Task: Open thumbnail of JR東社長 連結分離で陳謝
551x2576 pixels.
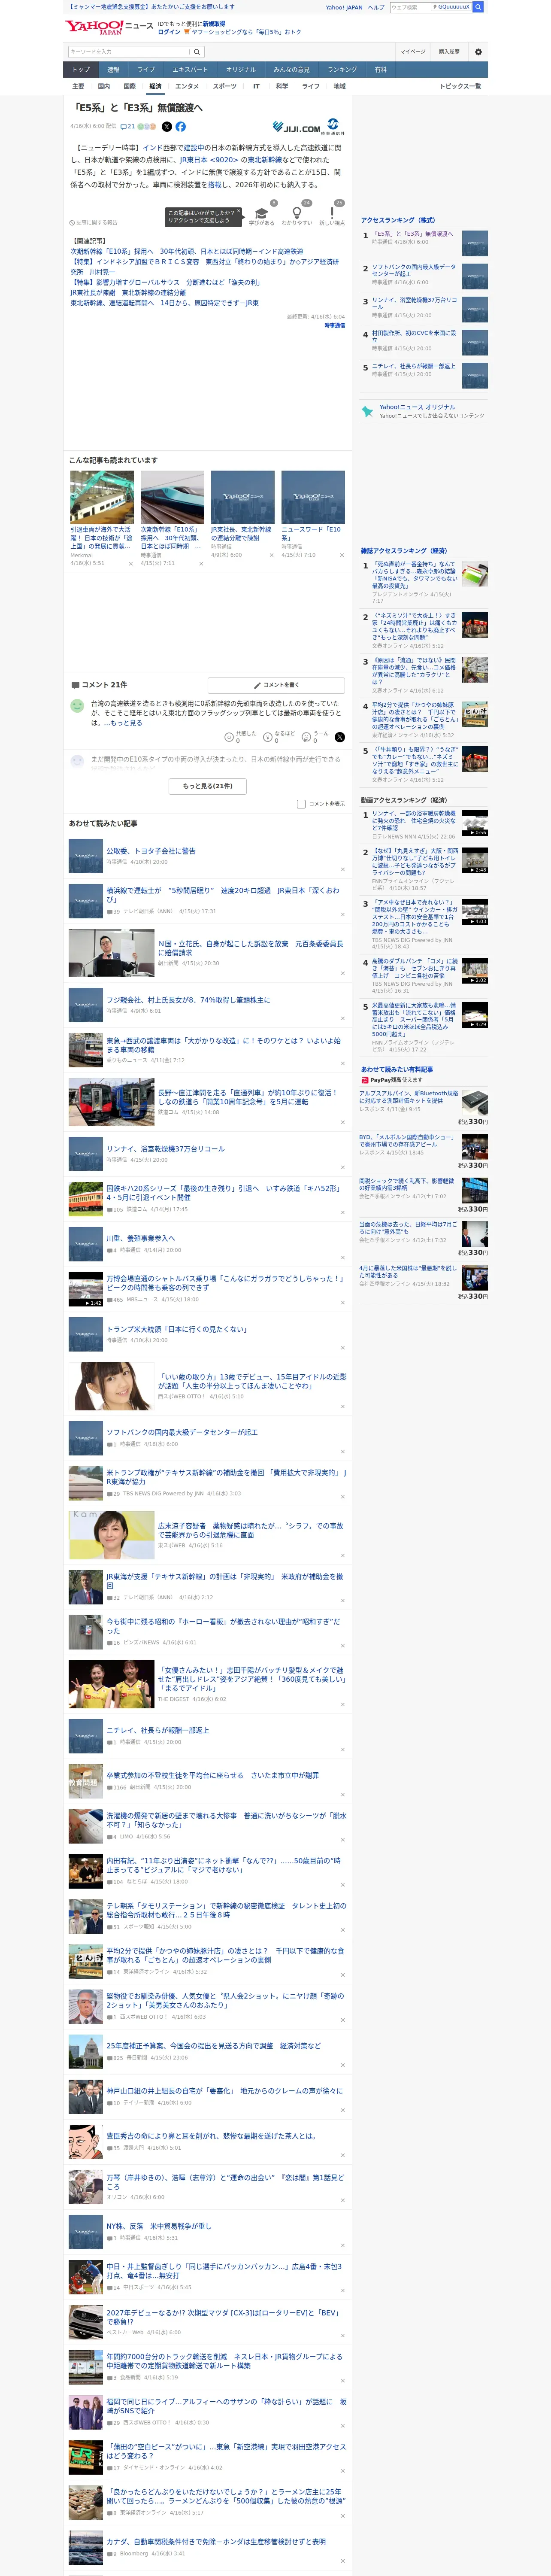Action: (x=242, y=497)
